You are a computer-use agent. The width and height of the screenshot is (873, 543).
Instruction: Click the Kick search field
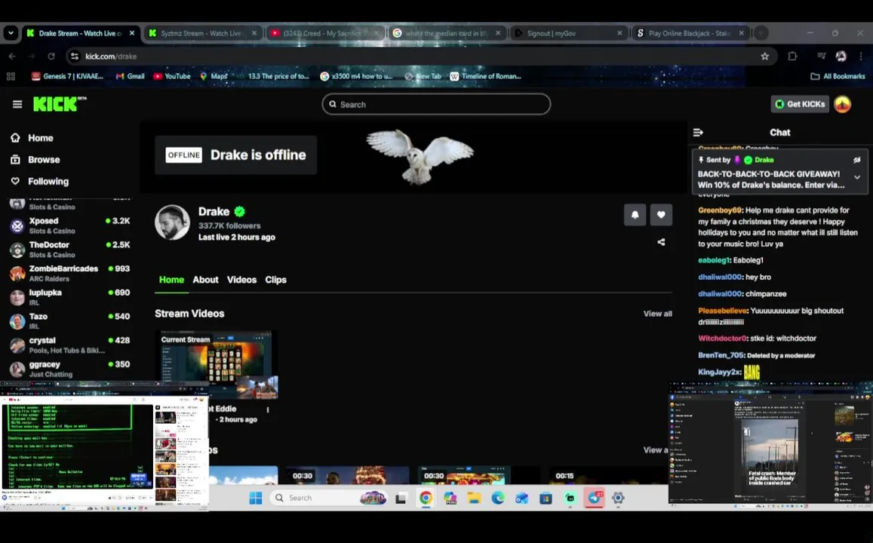tap(436, 104)
